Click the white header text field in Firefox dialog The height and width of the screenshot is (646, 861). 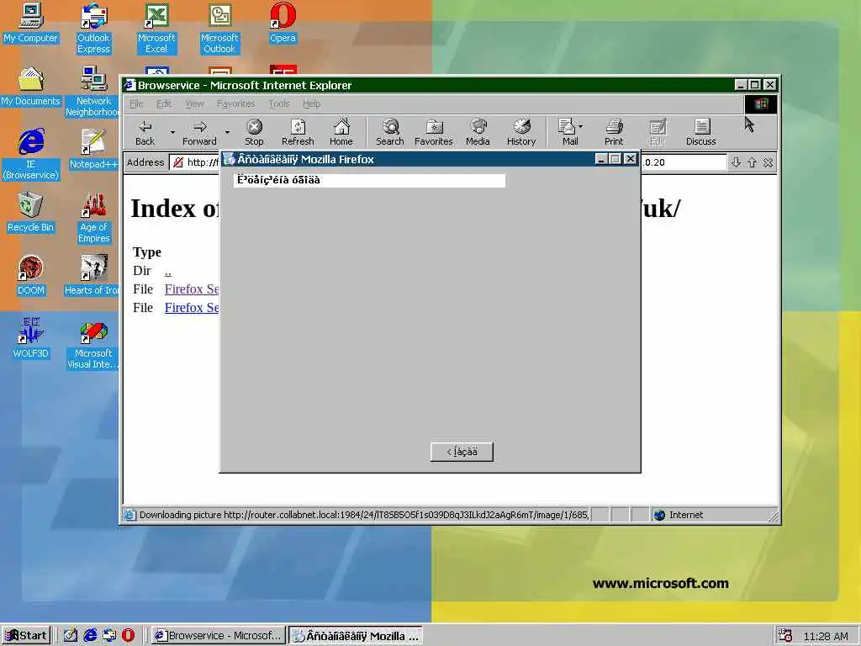coord(369,180)
